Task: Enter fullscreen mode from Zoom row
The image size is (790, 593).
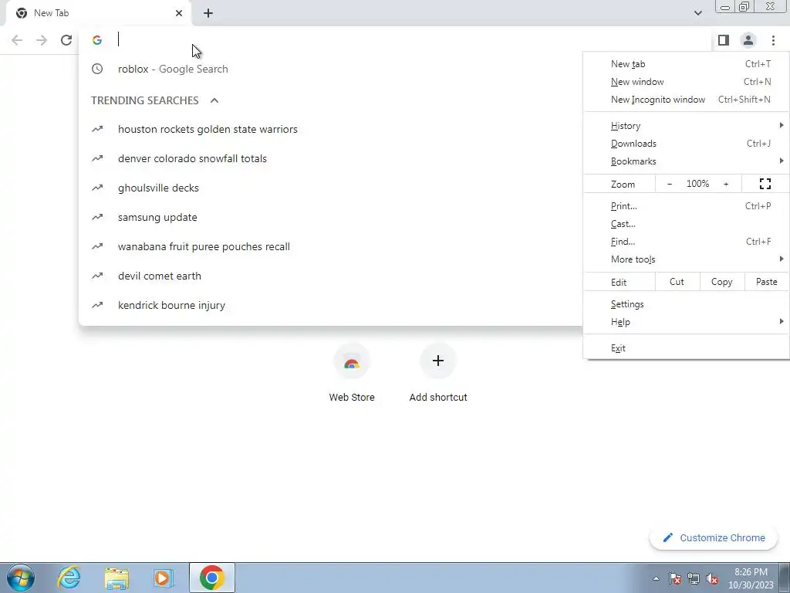Action: click(x=765, y=184)
